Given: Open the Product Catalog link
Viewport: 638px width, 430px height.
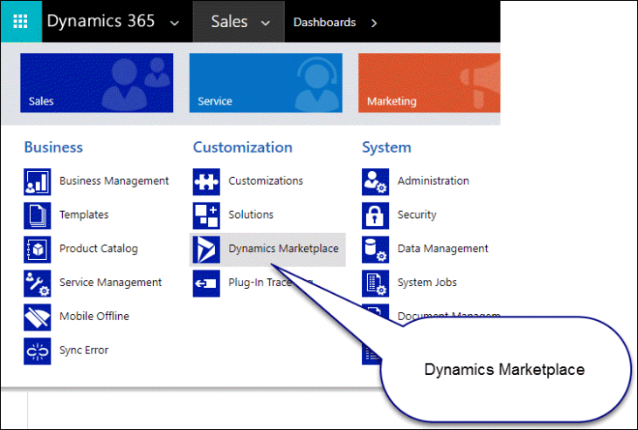Looking at the screenshot, I should (99, 249).
